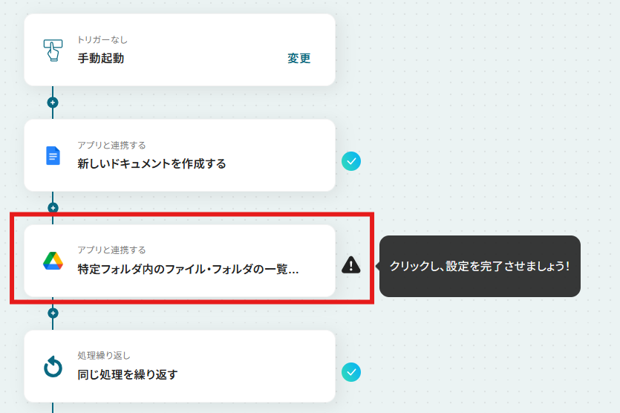Viewport: 620px width, 413px height.
Task: Click 処理繰り返し label on loop card
Action: click(x=104, y=356)
